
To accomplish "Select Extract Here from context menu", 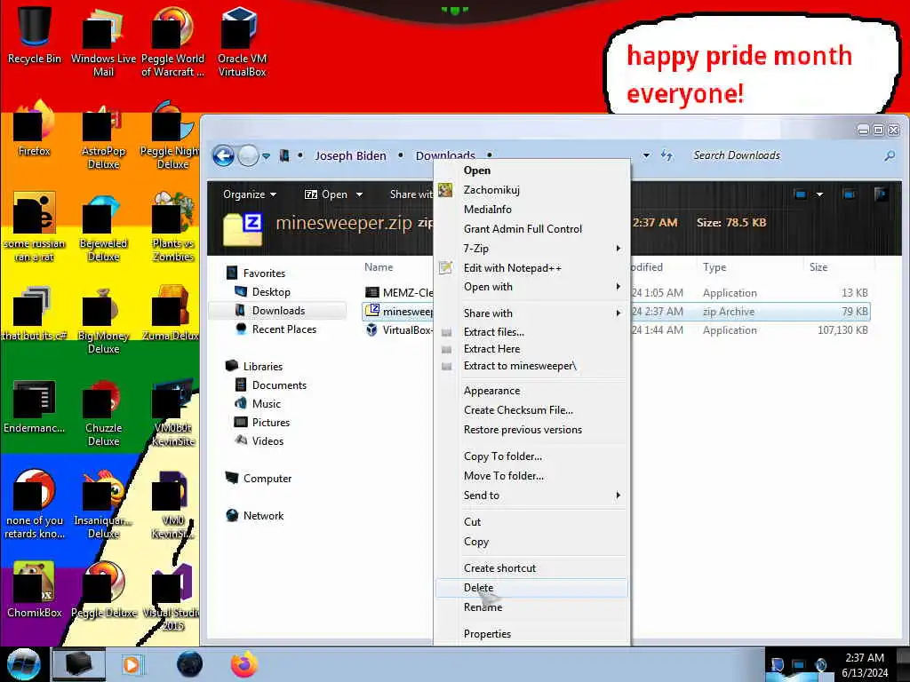I will [531, 349].
